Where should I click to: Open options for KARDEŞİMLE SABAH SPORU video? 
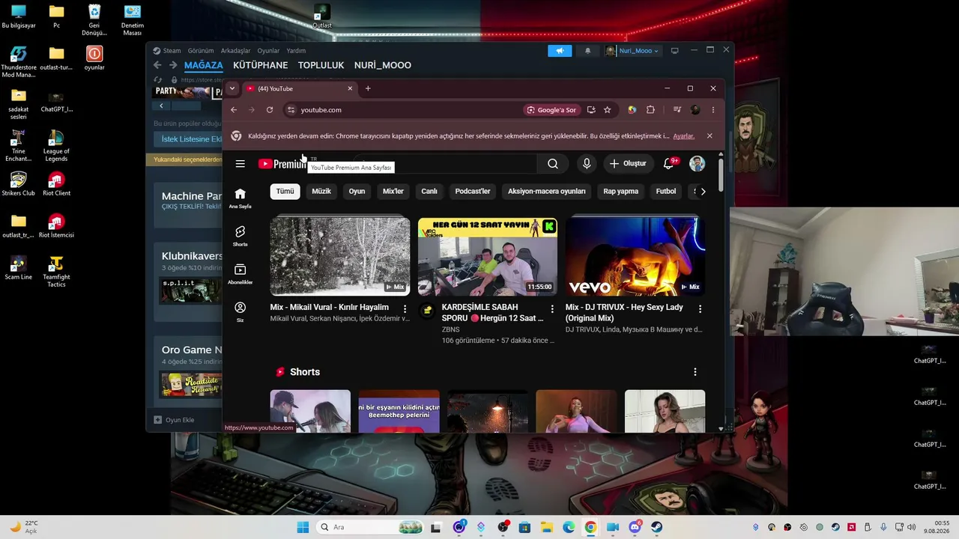click(x=552, y=308)
